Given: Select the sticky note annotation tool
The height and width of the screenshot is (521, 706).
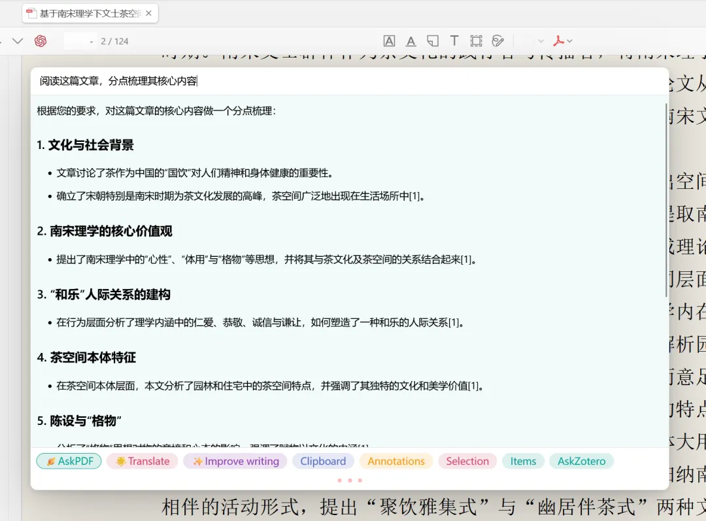Looking at the screenshot, I should pos(433,41).
